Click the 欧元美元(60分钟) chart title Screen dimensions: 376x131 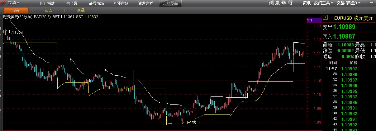17,17
